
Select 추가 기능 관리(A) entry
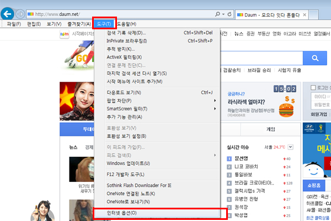pyautogui.click(x=157, y=117)
